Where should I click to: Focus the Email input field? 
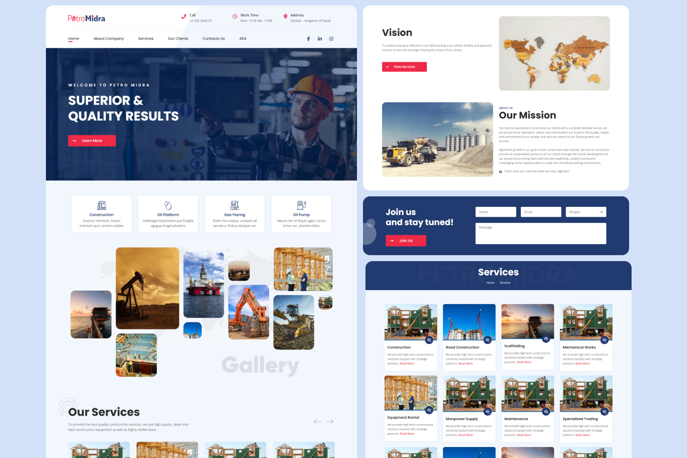pyautogui.click(x=541, y=212)
